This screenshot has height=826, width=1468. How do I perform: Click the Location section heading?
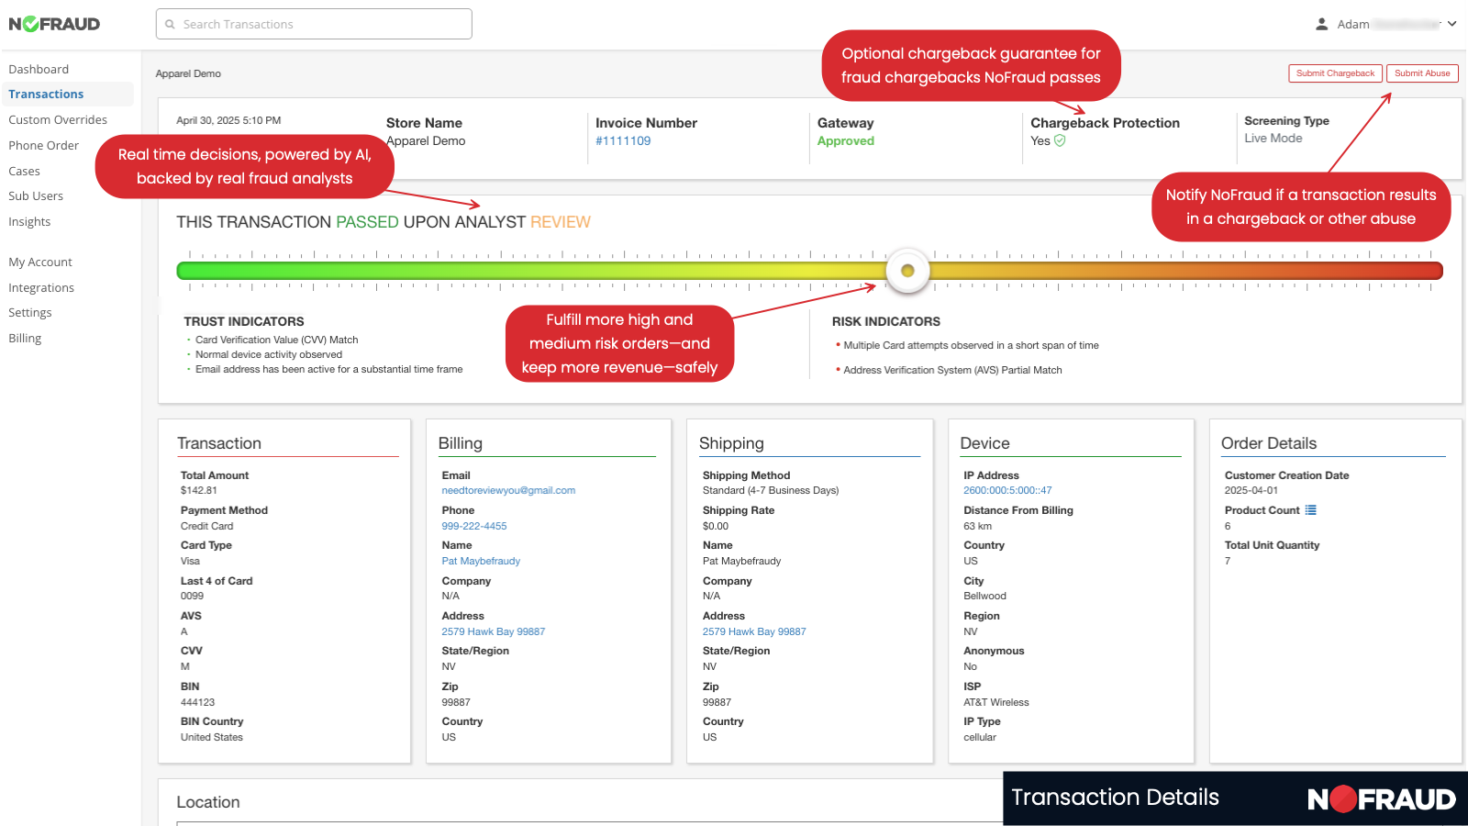208,802
